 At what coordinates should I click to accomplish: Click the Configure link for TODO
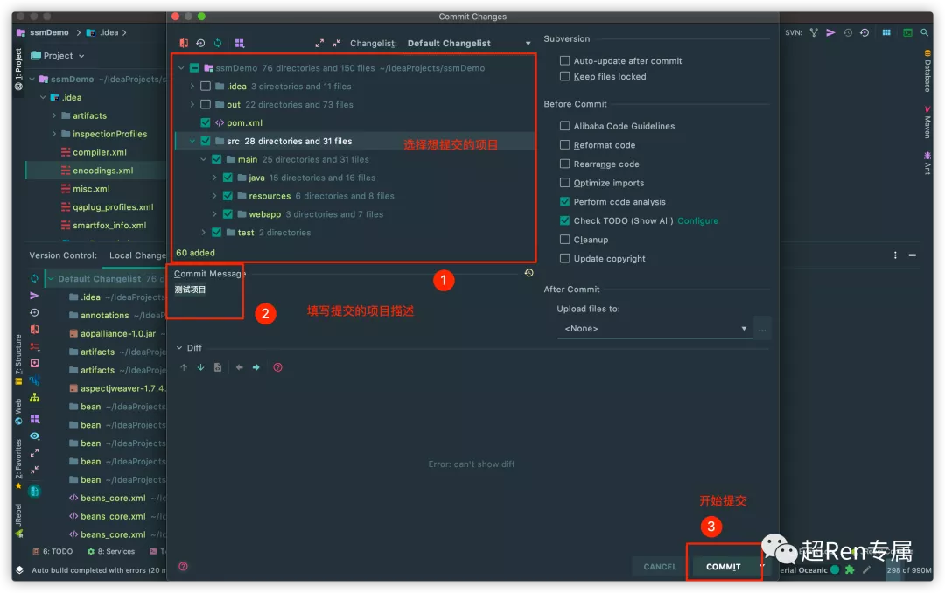point(697,220)
